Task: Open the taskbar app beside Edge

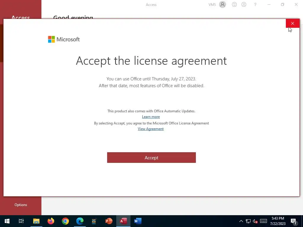Action: click(x=94, y=221)
